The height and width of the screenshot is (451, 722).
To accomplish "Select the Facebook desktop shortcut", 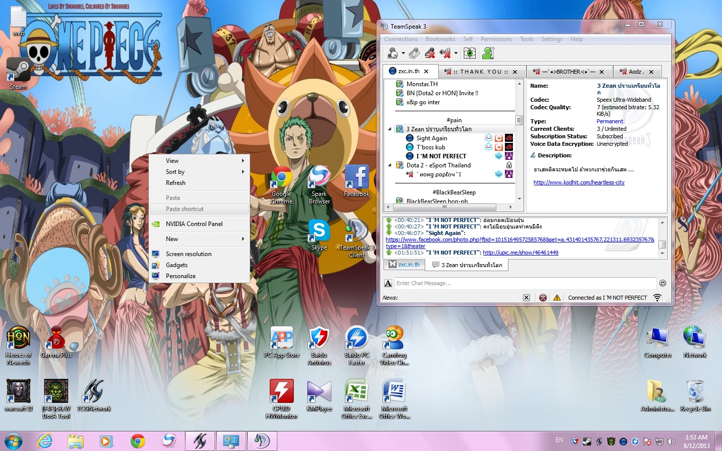I will click(357, 181).
